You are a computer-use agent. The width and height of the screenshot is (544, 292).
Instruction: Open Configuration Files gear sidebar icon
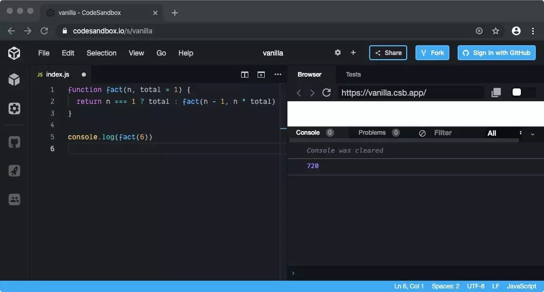[14, 108]
